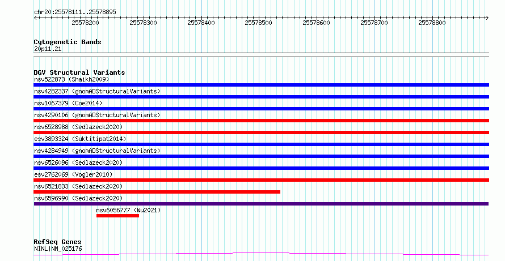505x261 pixels.
Task: Open nsv6528988 (Sedlazeck2020) variant label
Action: [x=78, y=127]
